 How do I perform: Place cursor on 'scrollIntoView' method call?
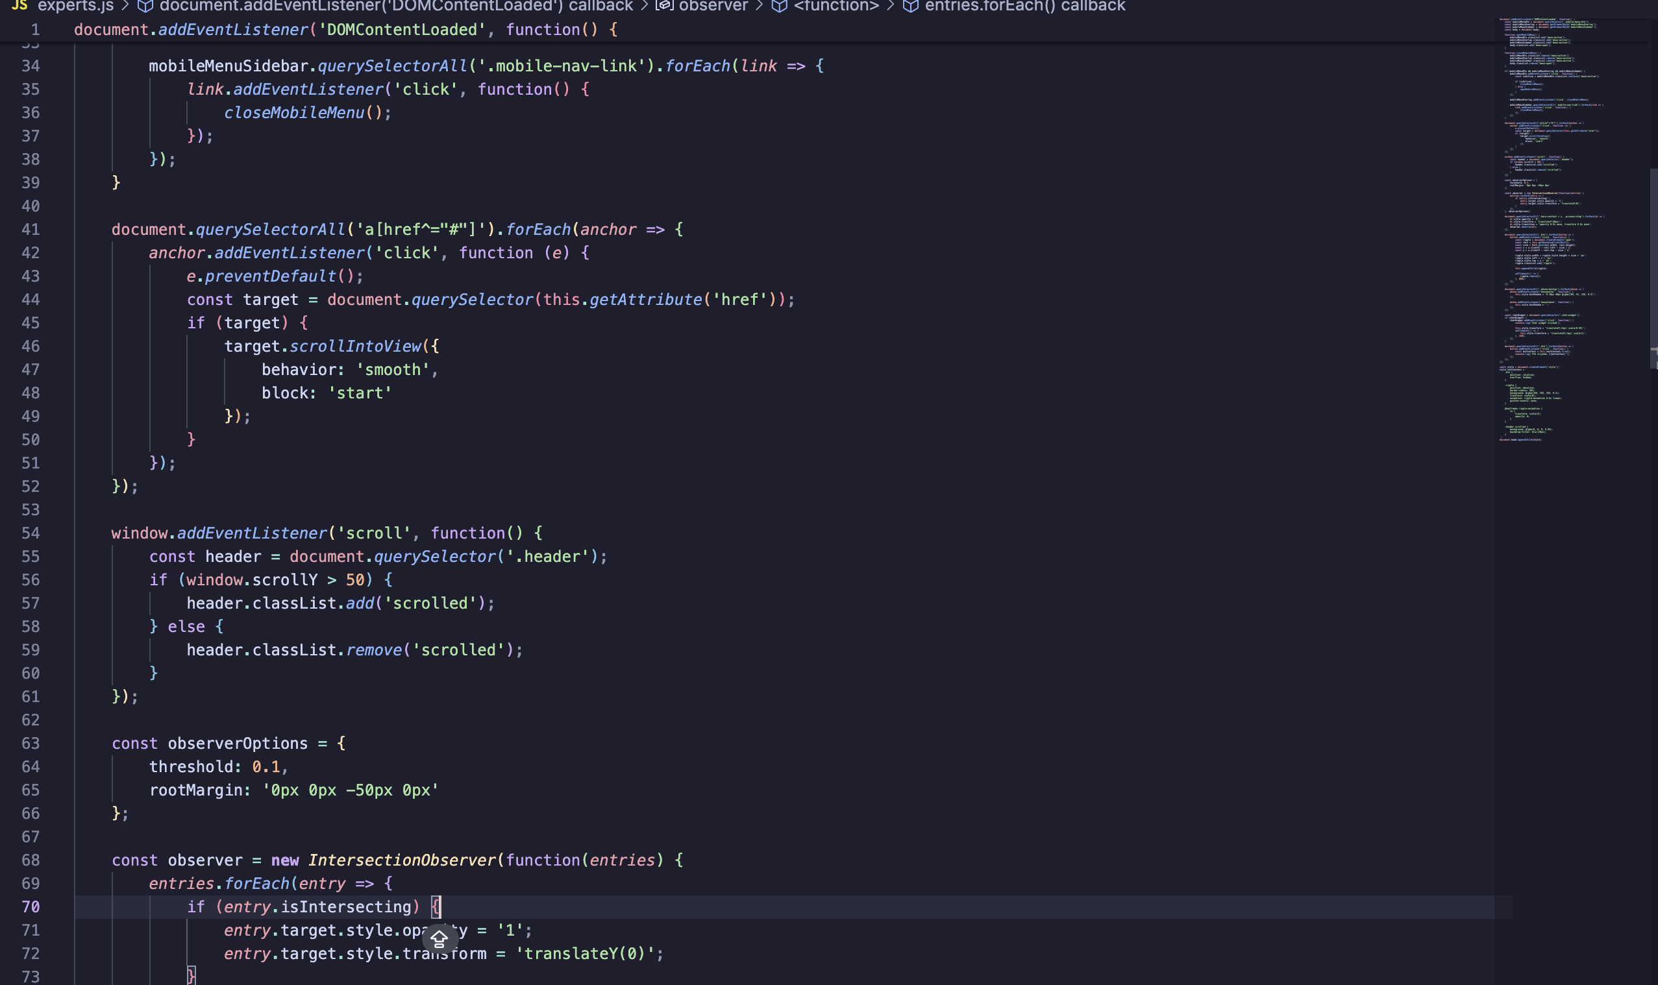coord(355,347)
